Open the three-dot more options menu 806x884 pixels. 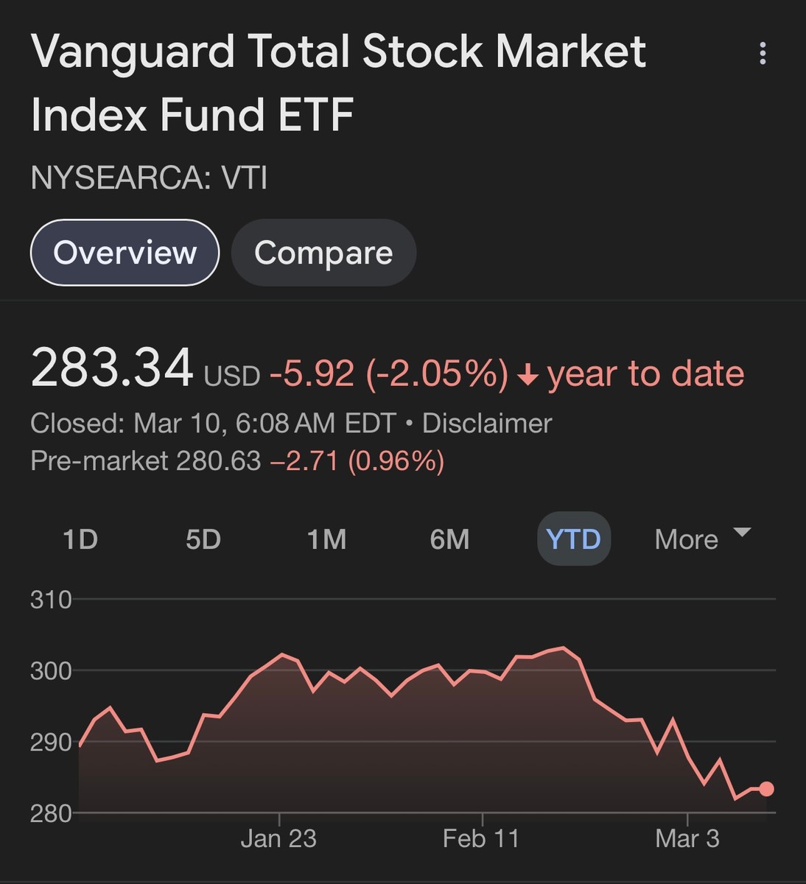pyautogui.click(x=763, y=53)
